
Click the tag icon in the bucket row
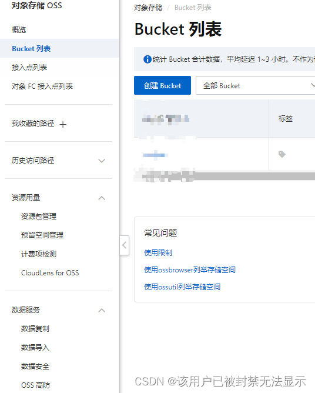click(x=282, y=154)
